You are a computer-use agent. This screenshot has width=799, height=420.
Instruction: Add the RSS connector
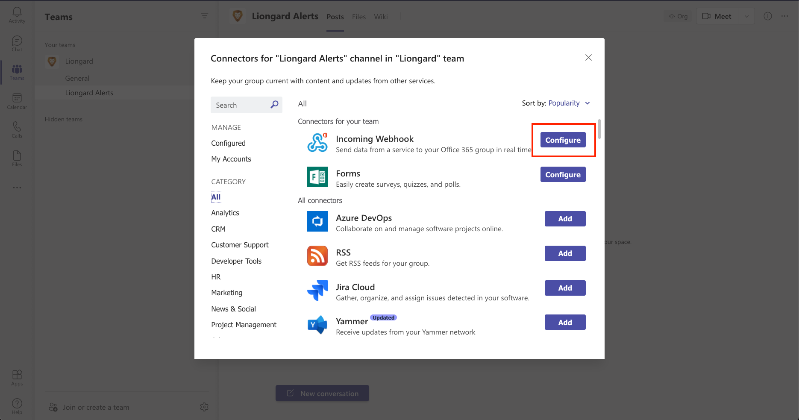pyautogui.click(x=565, y=253)
